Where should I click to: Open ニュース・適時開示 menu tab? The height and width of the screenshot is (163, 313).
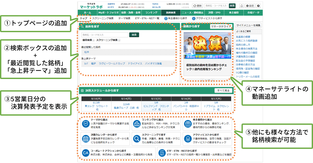[193, 13]
